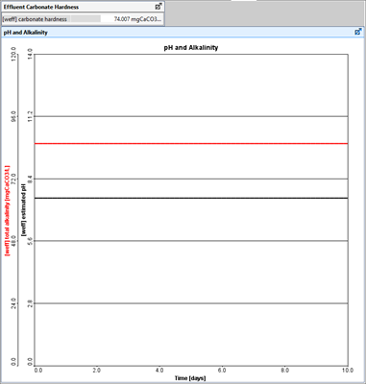Click the [weff] estimated pH axis label

(23, 210)
